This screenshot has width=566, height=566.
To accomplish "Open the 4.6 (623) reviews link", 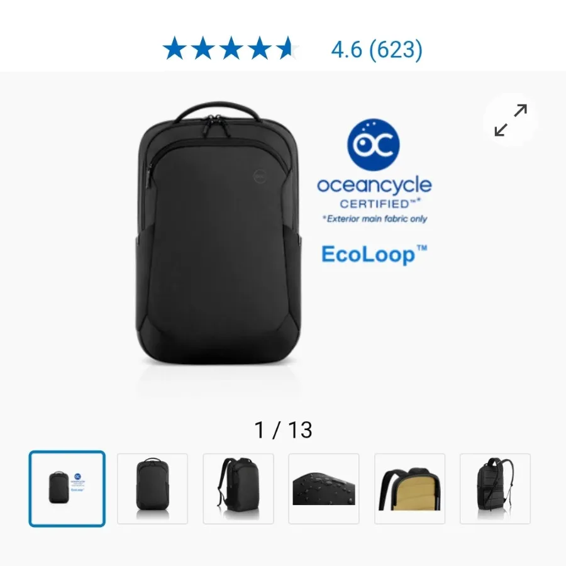I will pyautogui.click(x=377, y=50).
